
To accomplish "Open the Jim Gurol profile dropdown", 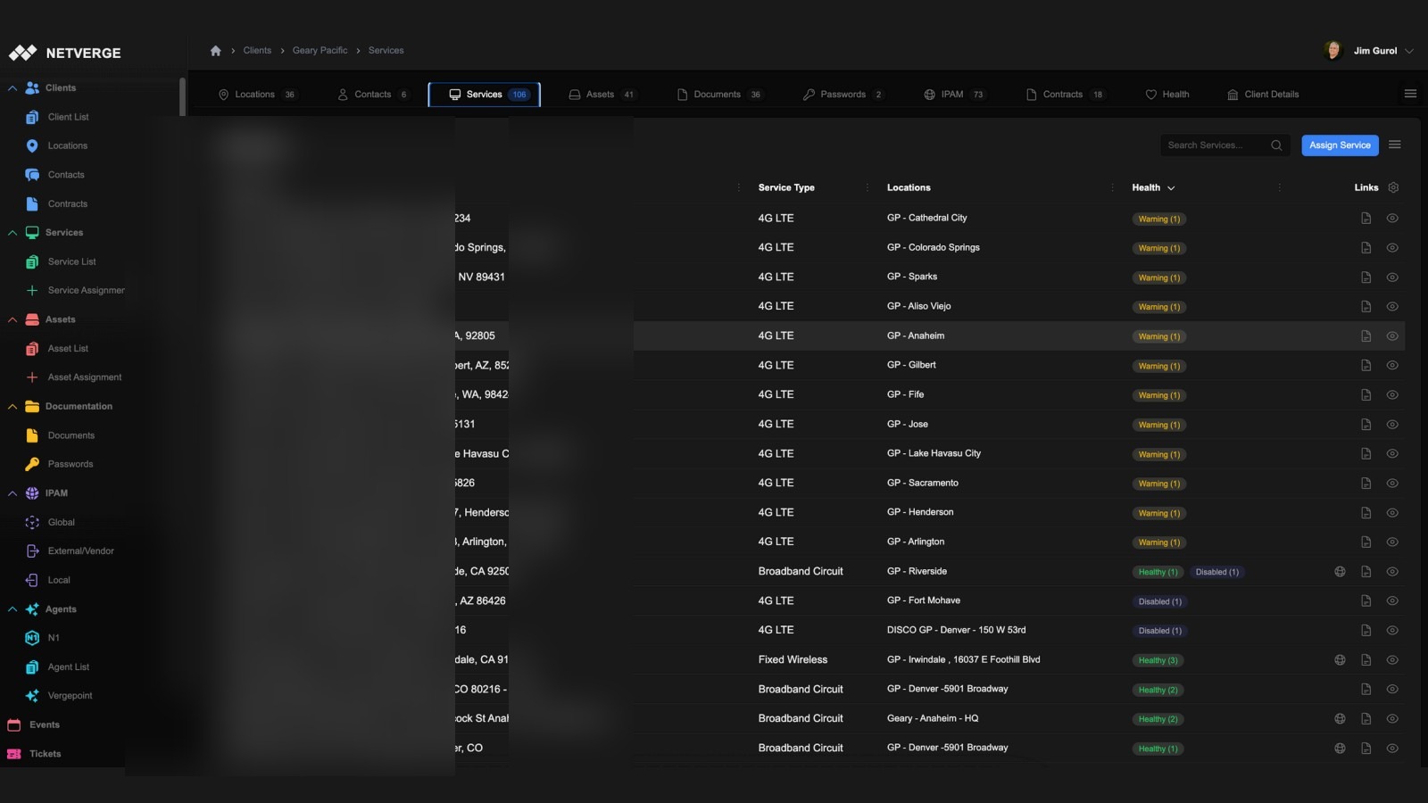I will click(x=1374, y=50).
